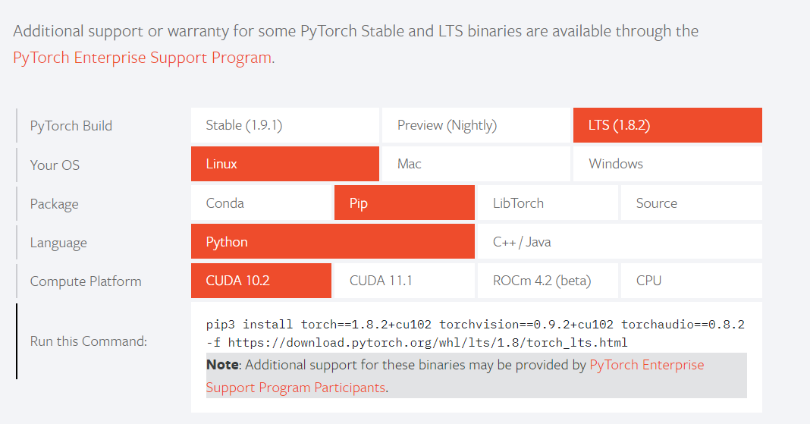This screenshot has height=424, width=810.
Task: Open PyTorch Enterprise Support Program link
Action: [x=143, y=58]
